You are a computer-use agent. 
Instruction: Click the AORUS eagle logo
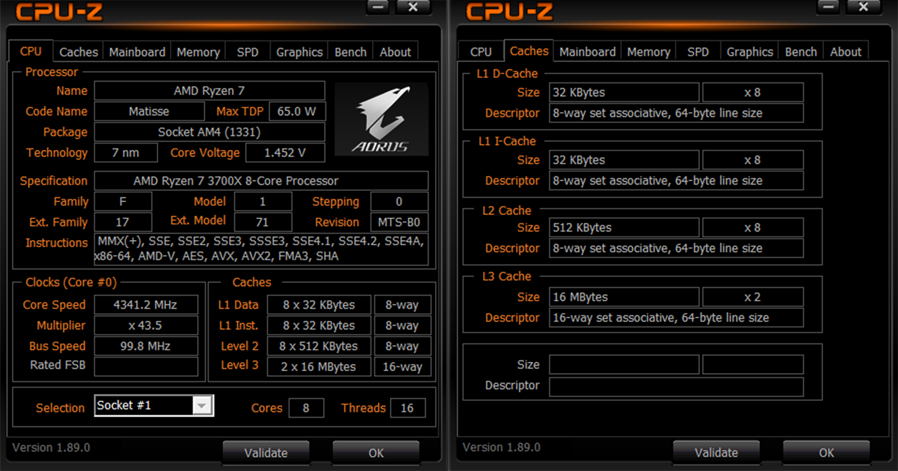(x=381, y=119)
